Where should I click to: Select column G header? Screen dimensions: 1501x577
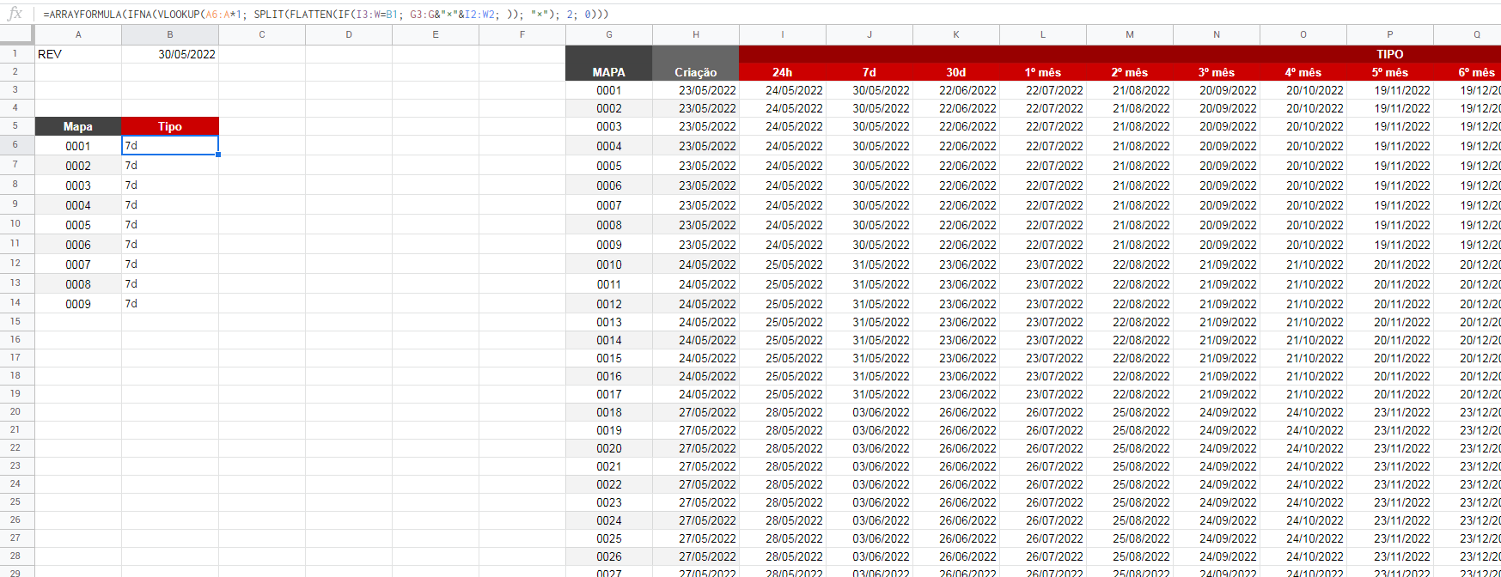pos(609,34)
